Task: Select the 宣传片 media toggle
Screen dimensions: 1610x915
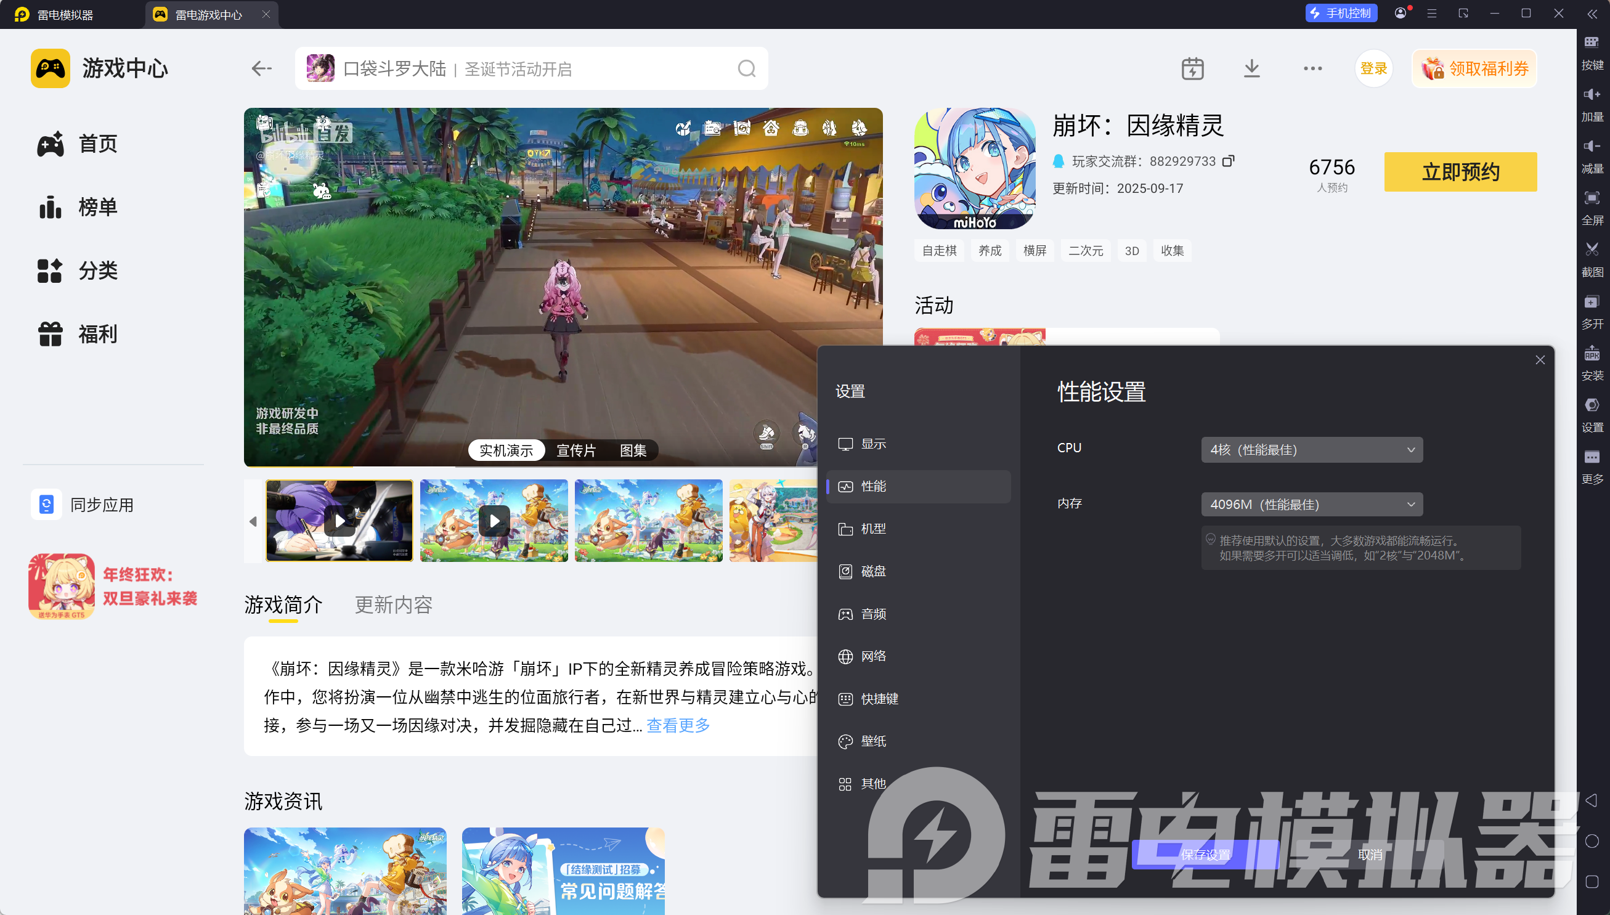Action: pos(575,450)
